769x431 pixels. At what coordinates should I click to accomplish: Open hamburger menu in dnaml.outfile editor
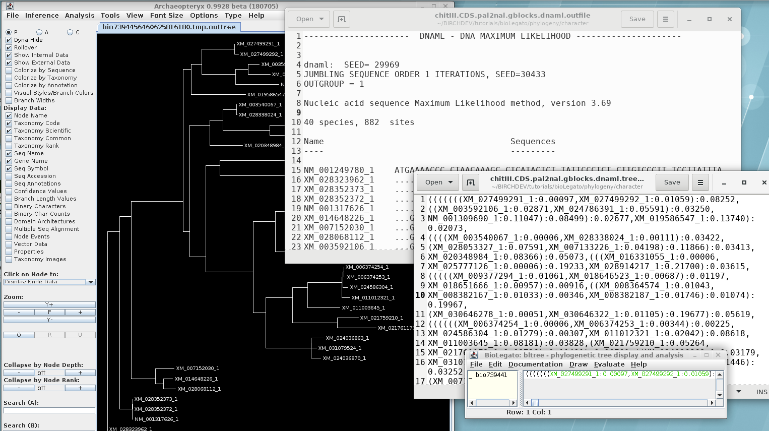point(665,19)
